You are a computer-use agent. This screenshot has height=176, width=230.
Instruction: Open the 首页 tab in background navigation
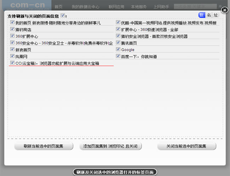pos(58,7)
